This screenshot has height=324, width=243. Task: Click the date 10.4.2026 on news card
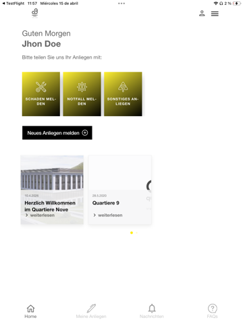pos(32,196)
